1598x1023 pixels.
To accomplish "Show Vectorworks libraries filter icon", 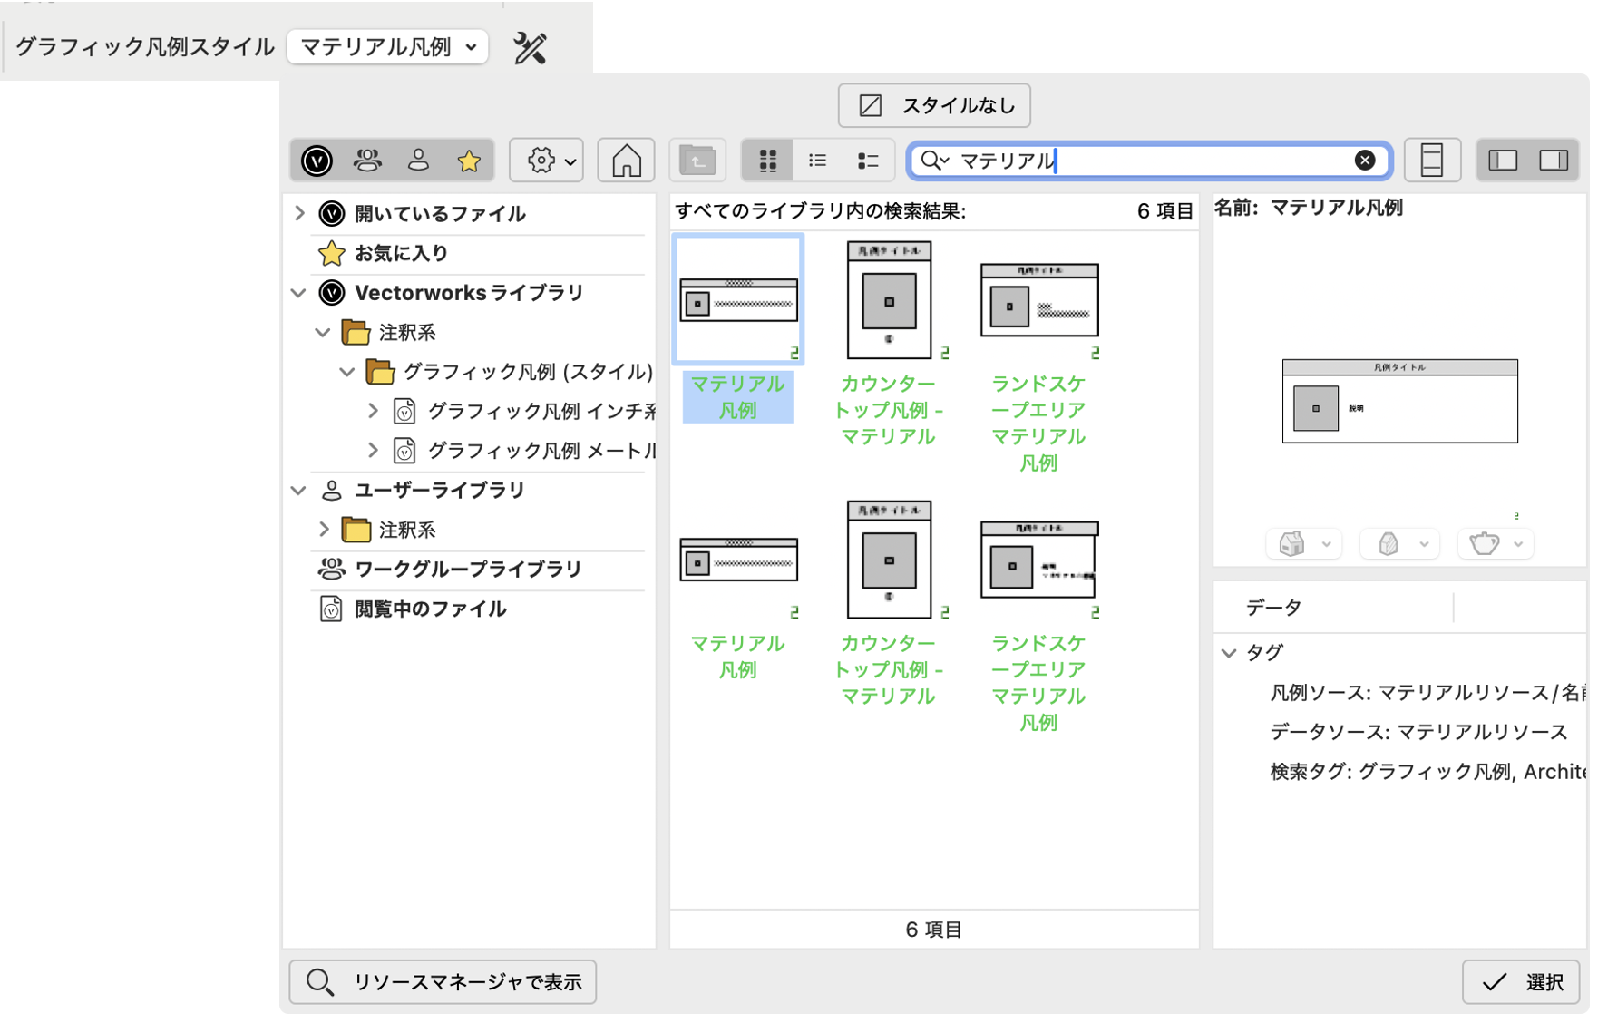I will click(x=317, y=161).
